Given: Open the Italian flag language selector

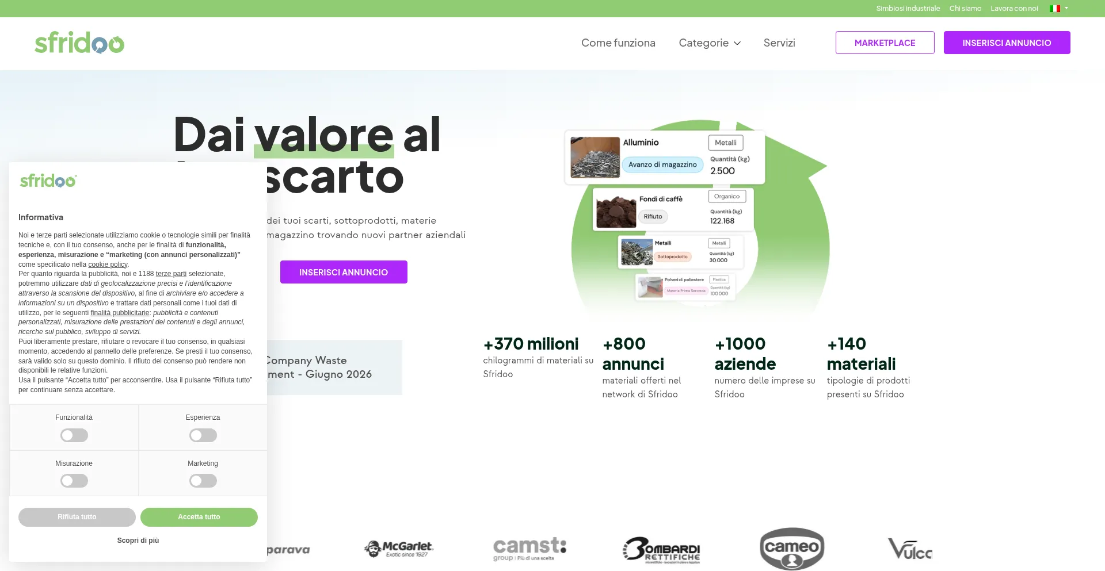Looking at the screenshot, I should (1058, 9).
